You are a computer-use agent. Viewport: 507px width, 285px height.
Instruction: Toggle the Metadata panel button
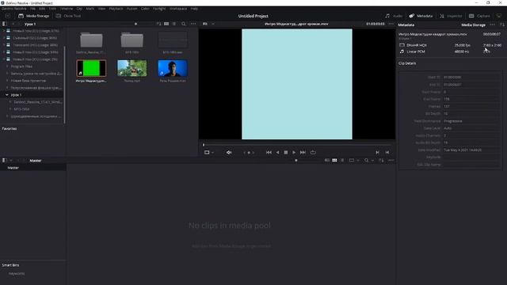421,16
